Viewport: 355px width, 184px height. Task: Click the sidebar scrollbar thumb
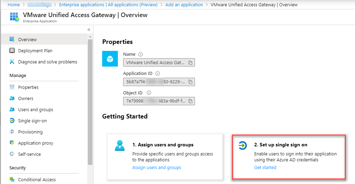[x=90, y=102]
